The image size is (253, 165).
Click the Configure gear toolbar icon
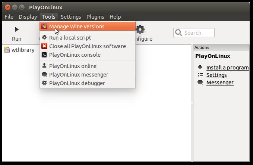(140, 29)
